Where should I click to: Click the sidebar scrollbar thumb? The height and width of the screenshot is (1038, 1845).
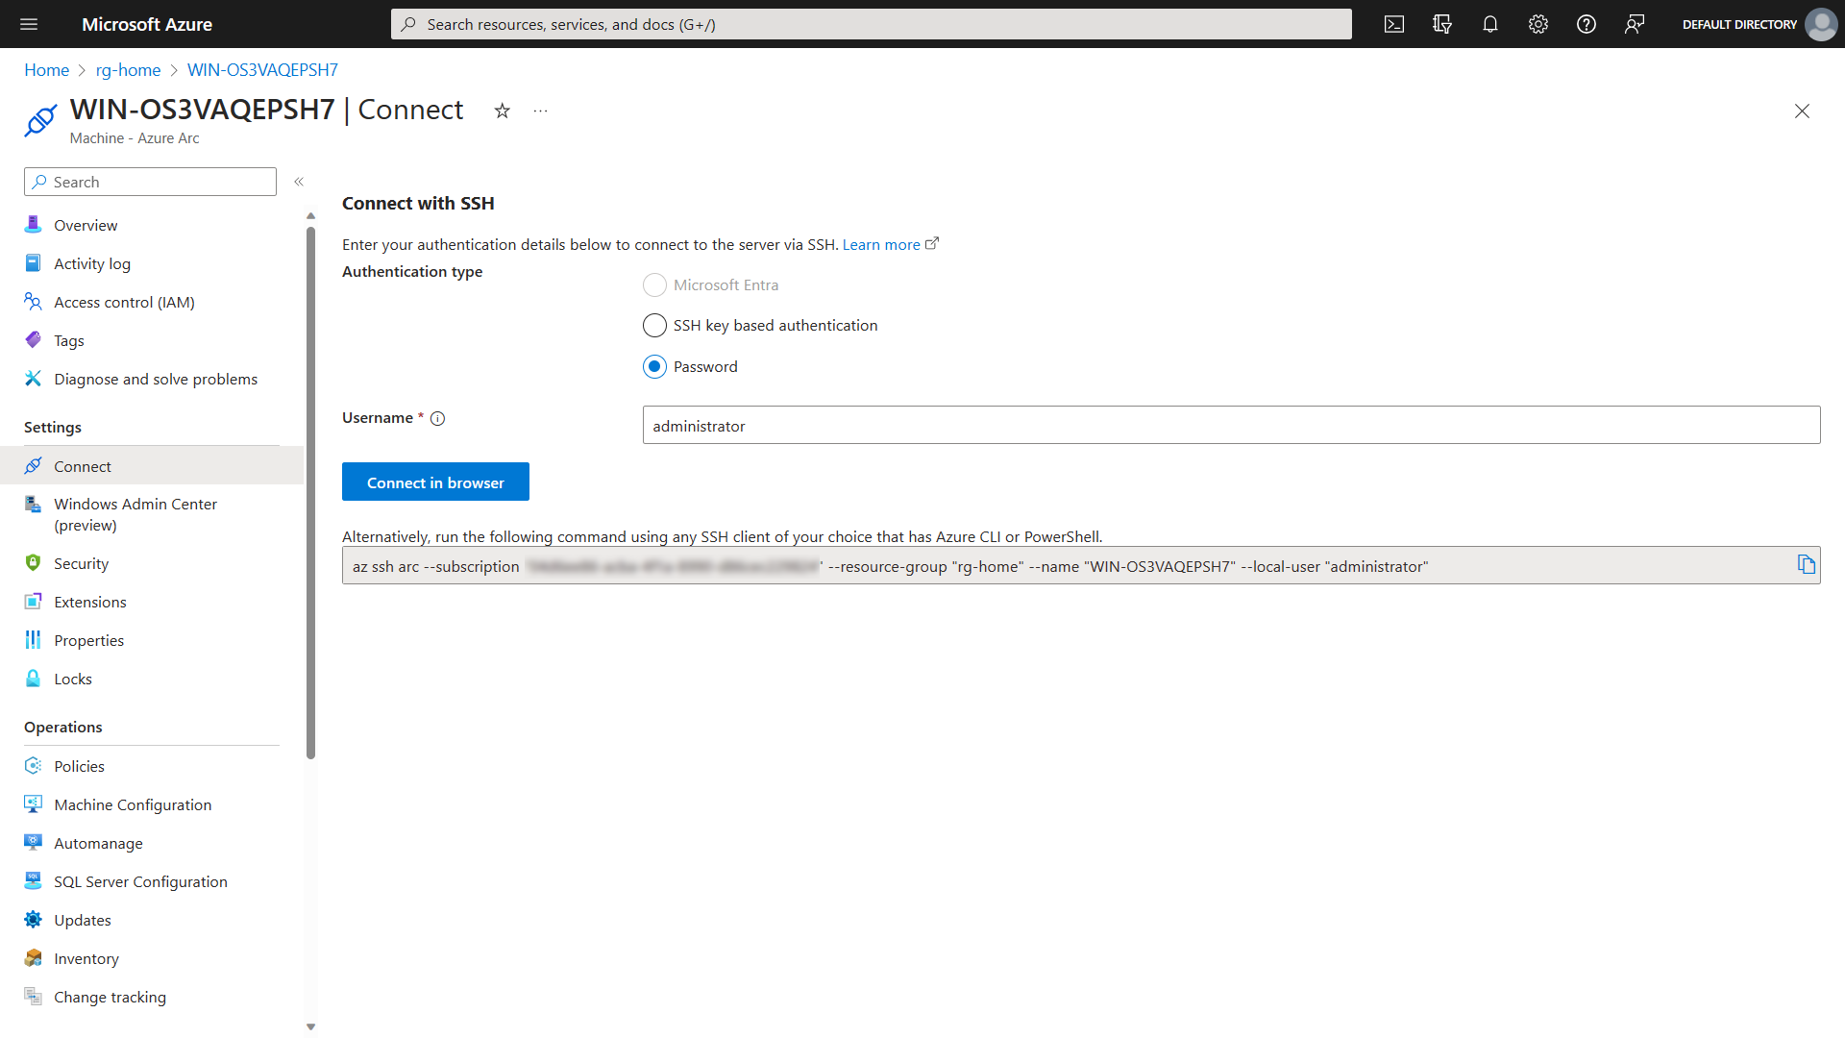[x=310, y=492]
